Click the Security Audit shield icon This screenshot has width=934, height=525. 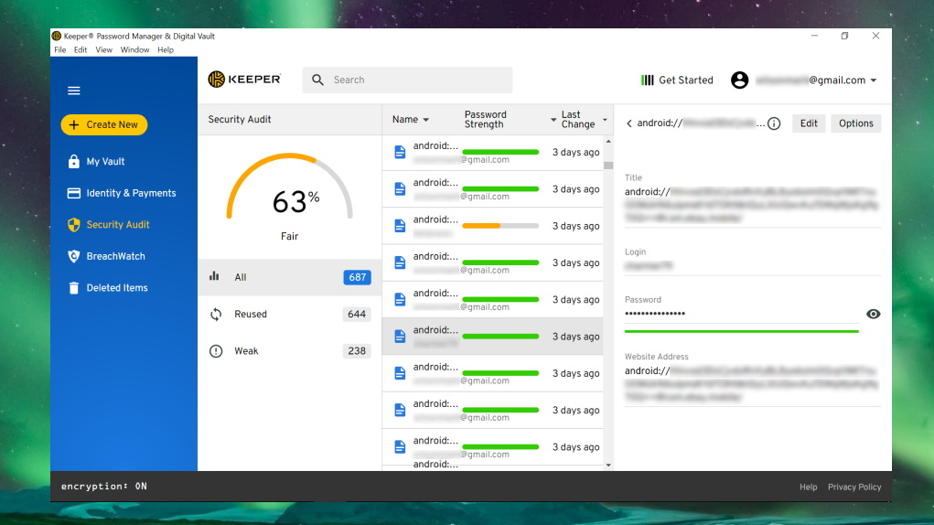click(x=73, y=224)
